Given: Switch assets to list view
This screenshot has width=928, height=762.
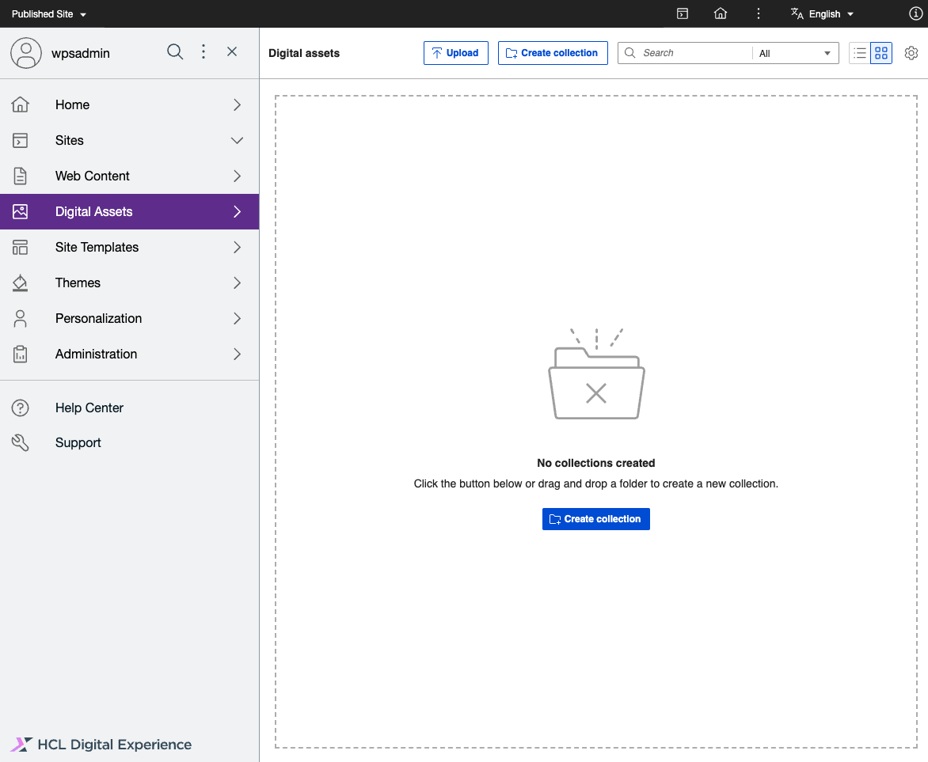Looking at the screenshot, I should coord(860,53).
